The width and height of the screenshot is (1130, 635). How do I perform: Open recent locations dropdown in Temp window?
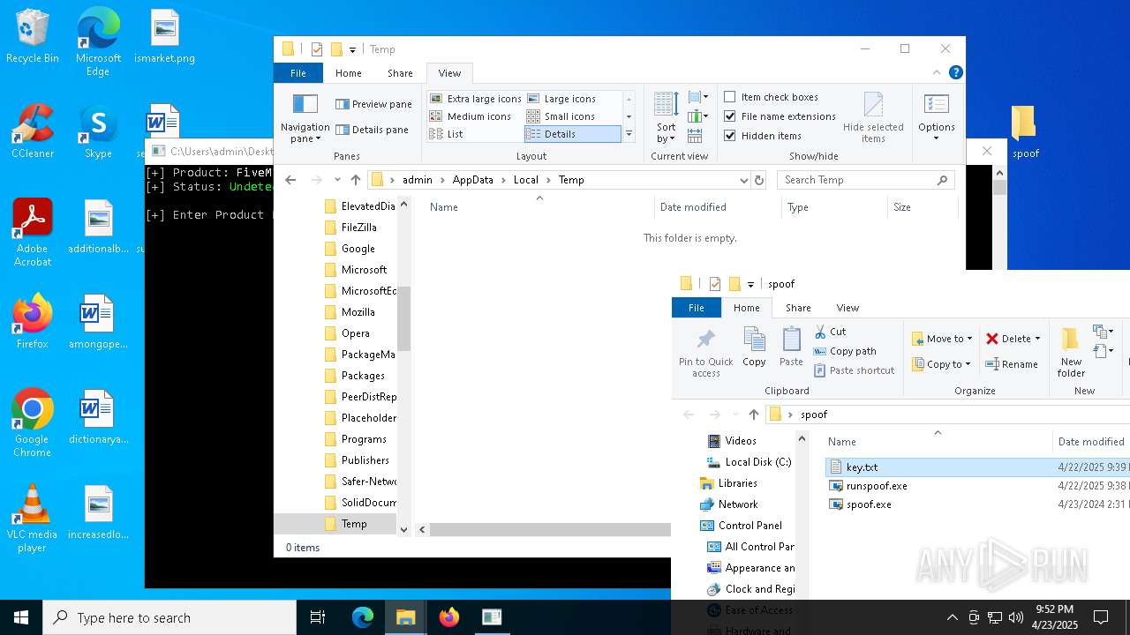337,180
